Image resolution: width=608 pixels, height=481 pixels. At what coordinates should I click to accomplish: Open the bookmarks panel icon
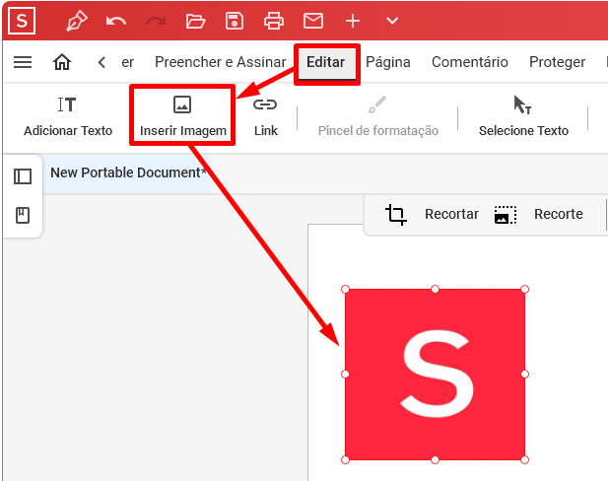23,215
